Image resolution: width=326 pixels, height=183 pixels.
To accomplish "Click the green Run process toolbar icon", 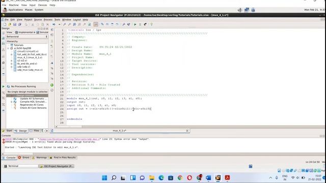I will click(x=135, y=24).
